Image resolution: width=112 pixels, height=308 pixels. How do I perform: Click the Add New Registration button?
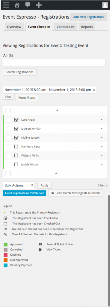(88, 17)
